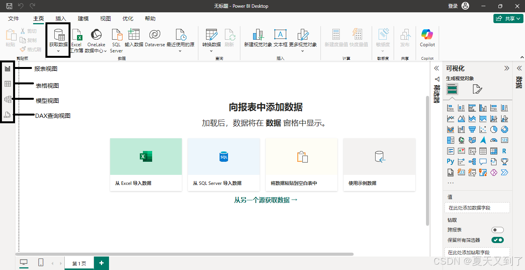525x270 pixels.
Task: Toggle the 保留所有筛选器 switch
Action: click(498, 240)
